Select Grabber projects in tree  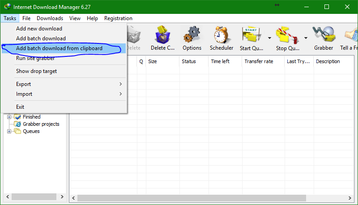click(x=41, y=124)
